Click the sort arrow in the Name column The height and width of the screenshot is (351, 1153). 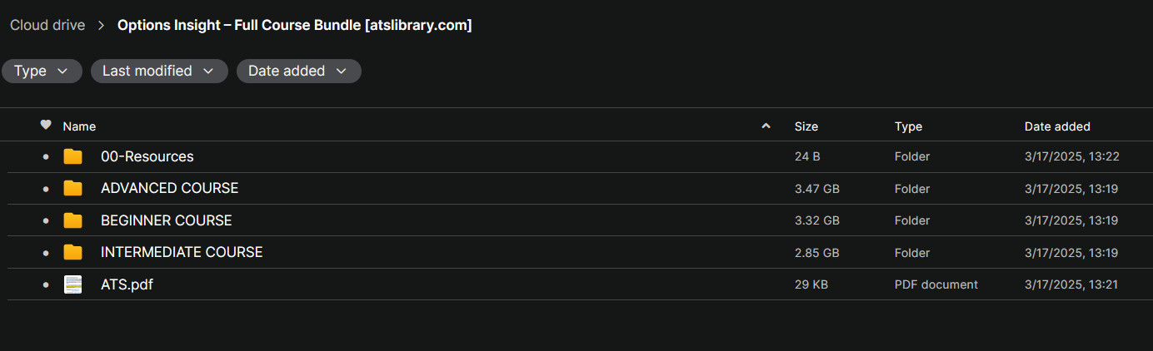tap(766, 126)
